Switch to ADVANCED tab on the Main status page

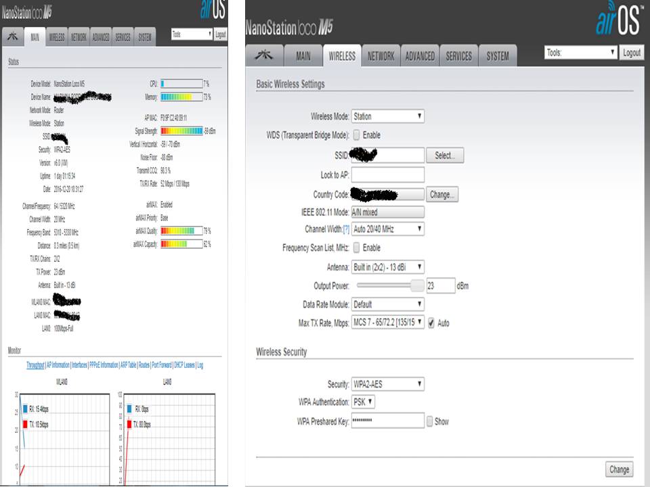click(x=101, y=37)
